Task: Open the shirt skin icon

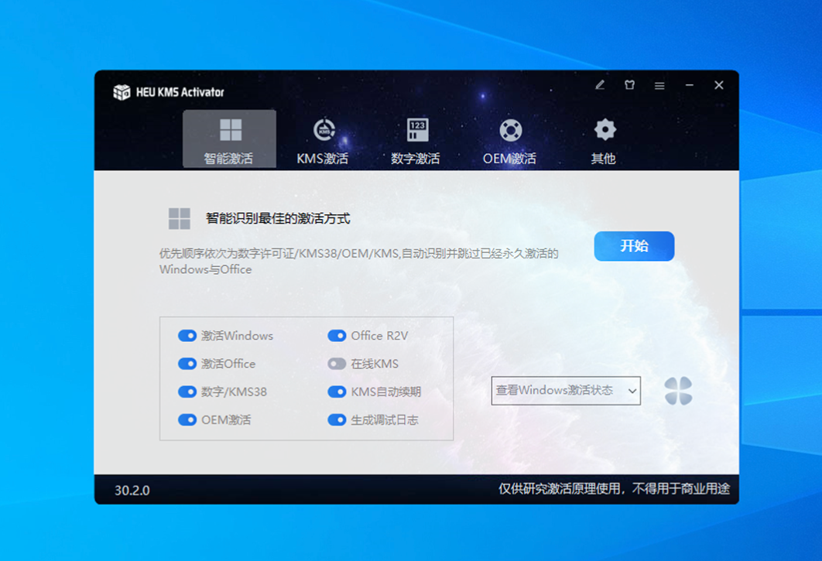Action: (x=629, y=85)
